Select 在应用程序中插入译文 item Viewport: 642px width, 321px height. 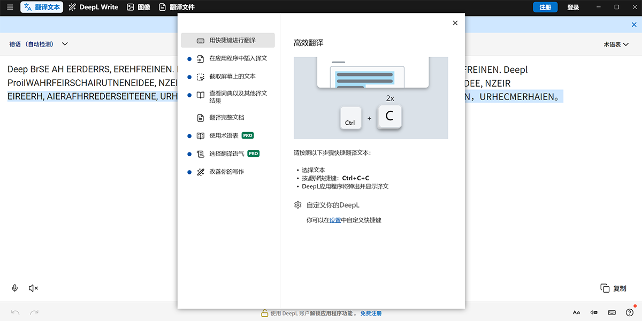click(x=228, y=58)
